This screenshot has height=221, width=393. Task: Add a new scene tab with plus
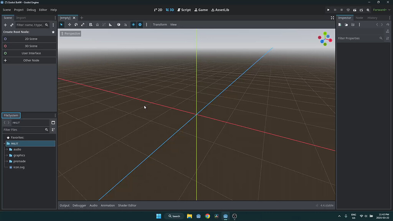coord(81,18)
